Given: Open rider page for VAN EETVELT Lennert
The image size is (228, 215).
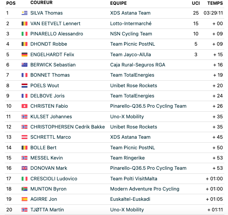Looking at the screenshot, I should 55,23.
